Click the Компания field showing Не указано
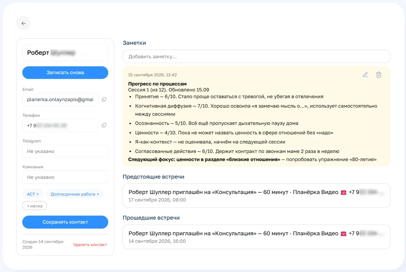Viewport: 406px width, 272px height. coord(65,177)
